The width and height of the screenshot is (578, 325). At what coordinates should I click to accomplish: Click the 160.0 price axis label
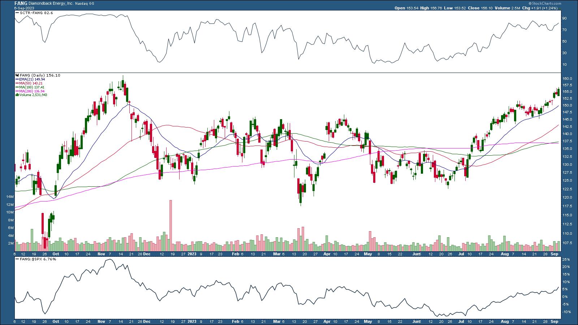tap(567, 79)
